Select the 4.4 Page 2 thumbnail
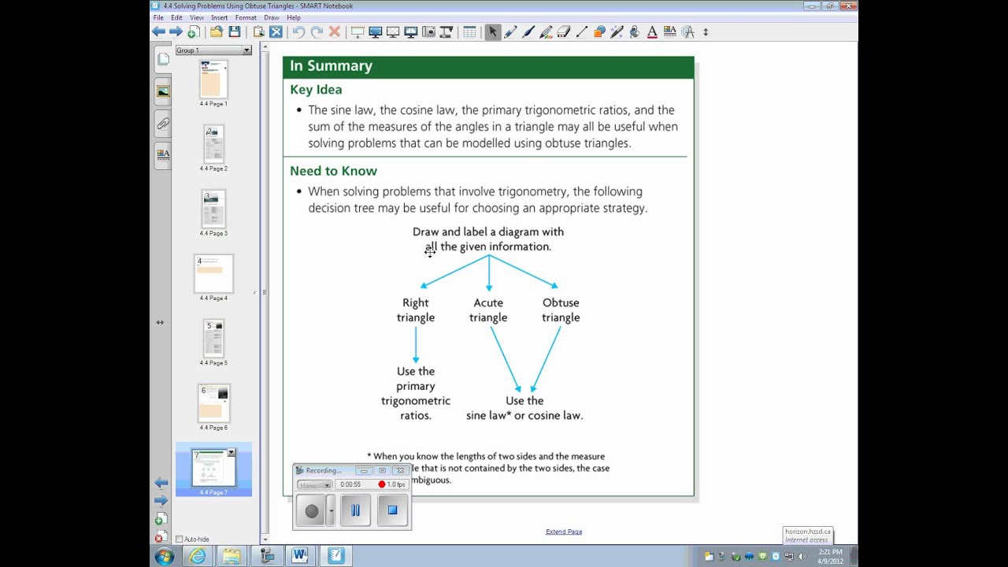 coord(213,144)
